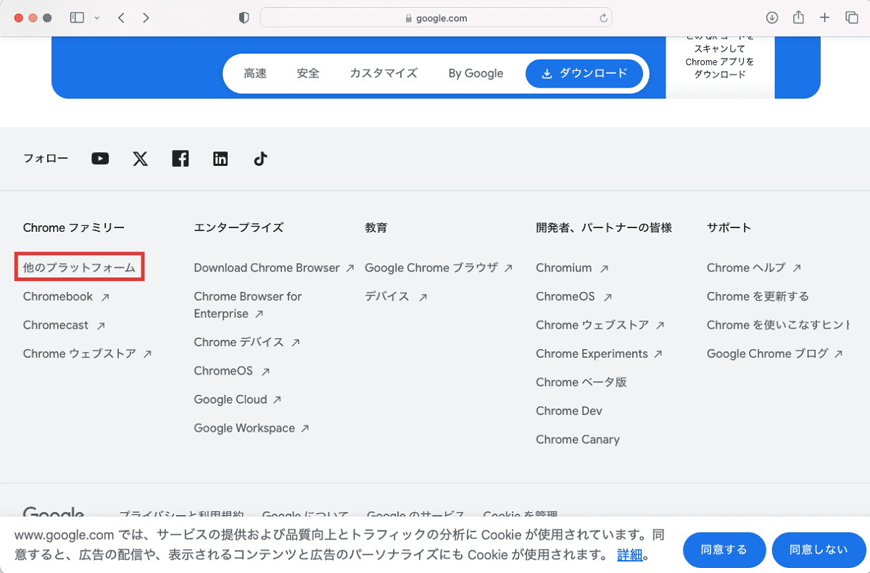Open the Facebook follow icon
Viewport: 870px width, 573px height.
tap(181, 159)
